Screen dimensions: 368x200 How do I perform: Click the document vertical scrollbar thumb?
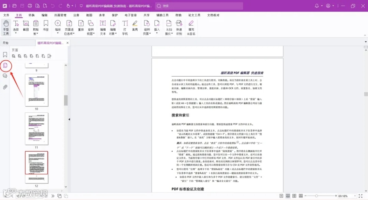click(366, 94)
